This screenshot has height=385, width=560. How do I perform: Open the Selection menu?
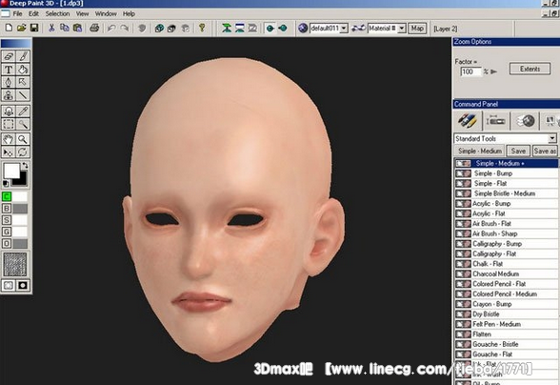pos(57,13)
